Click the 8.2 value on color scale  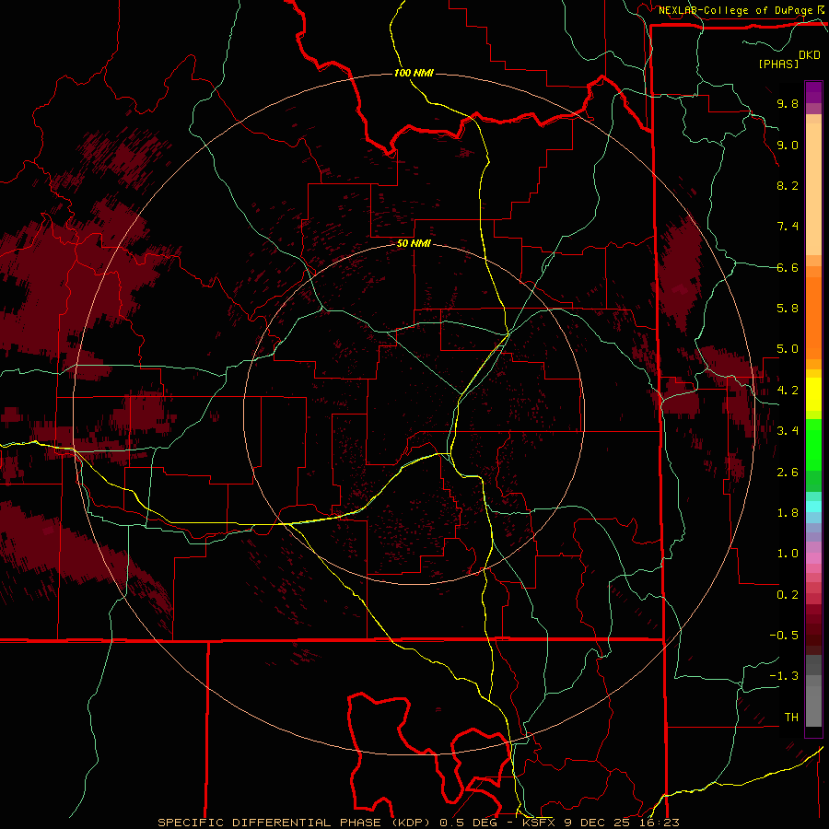click(x=788, y=185)
